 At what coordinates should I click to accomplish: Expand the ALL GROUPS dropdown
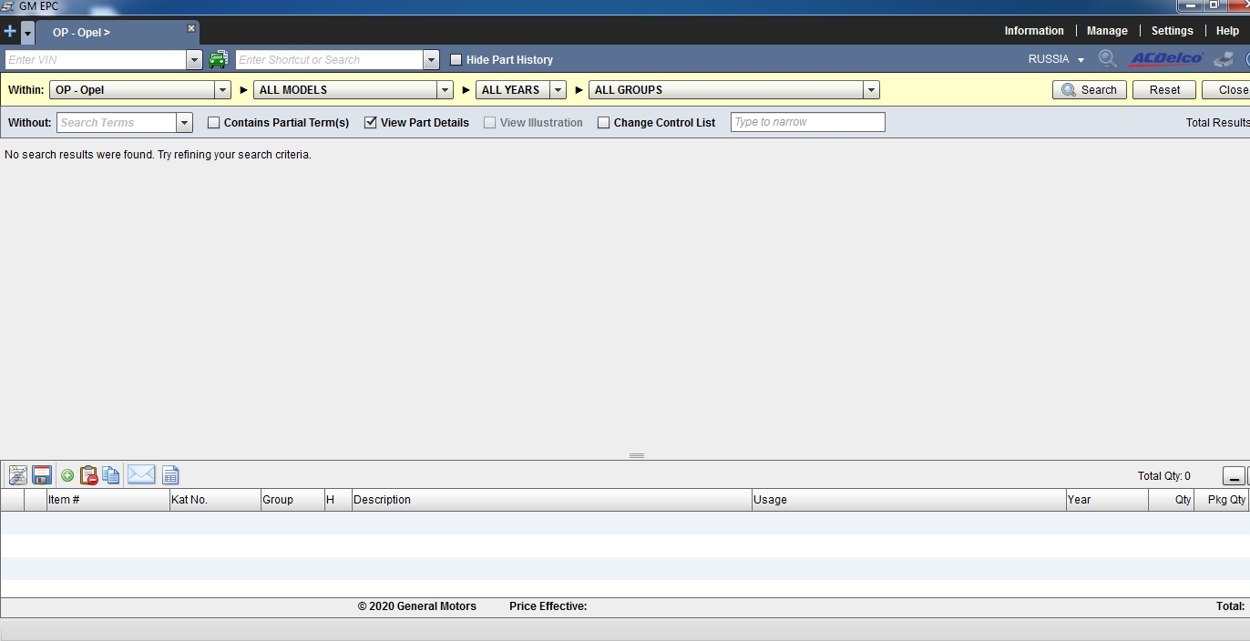pyautogui.click(x=872, y=90)
